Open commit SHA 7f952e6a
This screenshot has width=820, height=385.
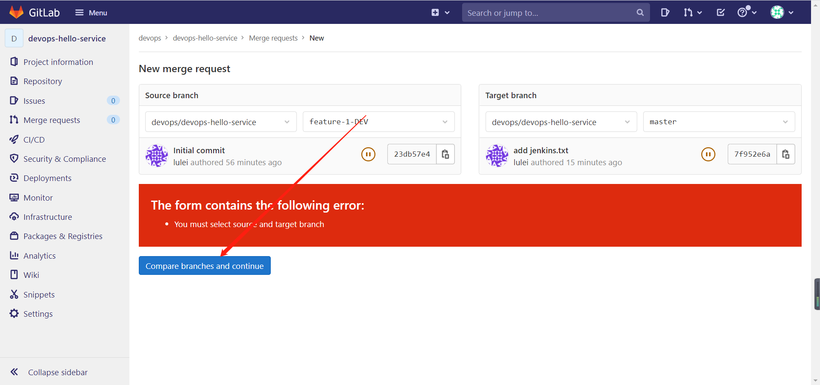coord(752,154)
